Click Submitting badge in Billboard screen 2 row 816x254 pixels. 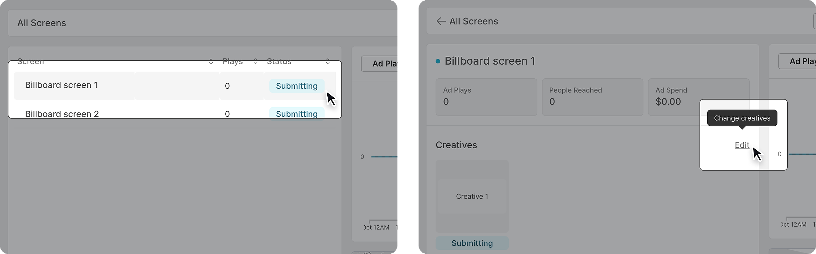click(296, 114)
